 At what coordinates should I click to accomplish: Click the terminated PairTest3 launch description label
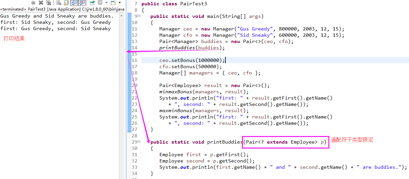(x=62, y=9)
